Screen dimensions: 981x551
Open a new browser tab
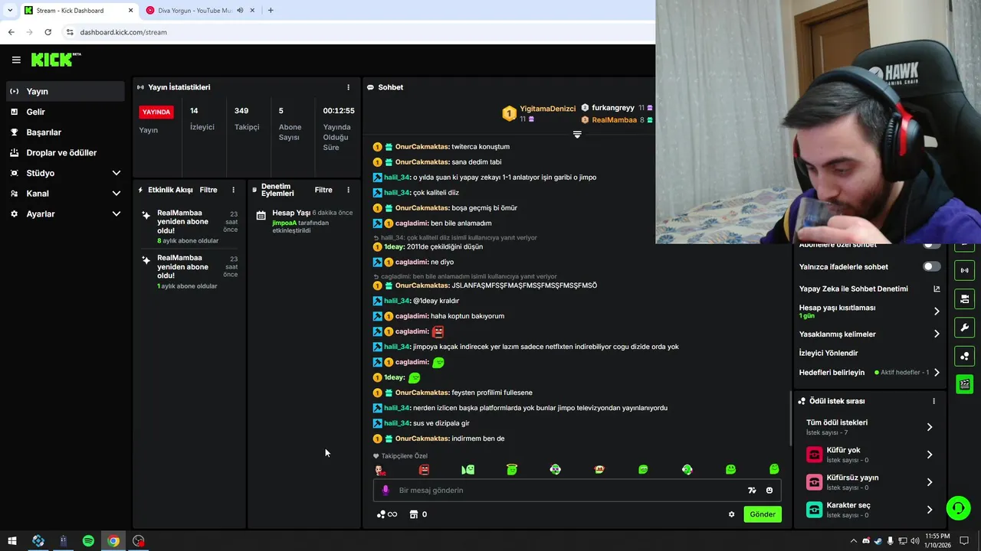tap(271, 10)
